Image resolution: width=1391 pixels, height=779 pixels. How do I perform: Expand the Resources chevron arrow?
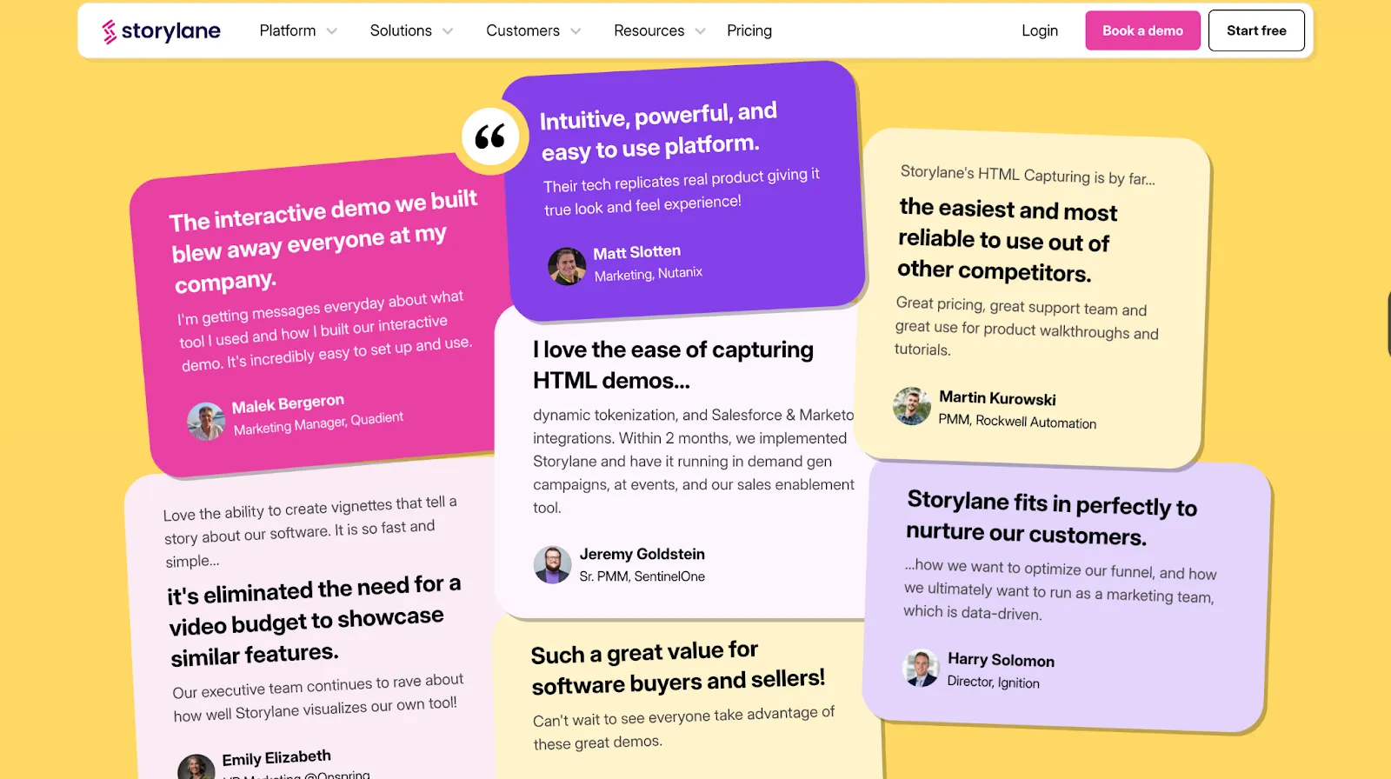700,31
